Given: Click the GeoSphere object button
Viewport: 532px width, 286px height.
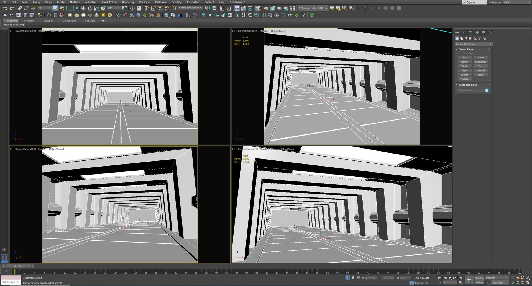Looking at the screenshot, I should pyautogui.click(x=481, y=62).
